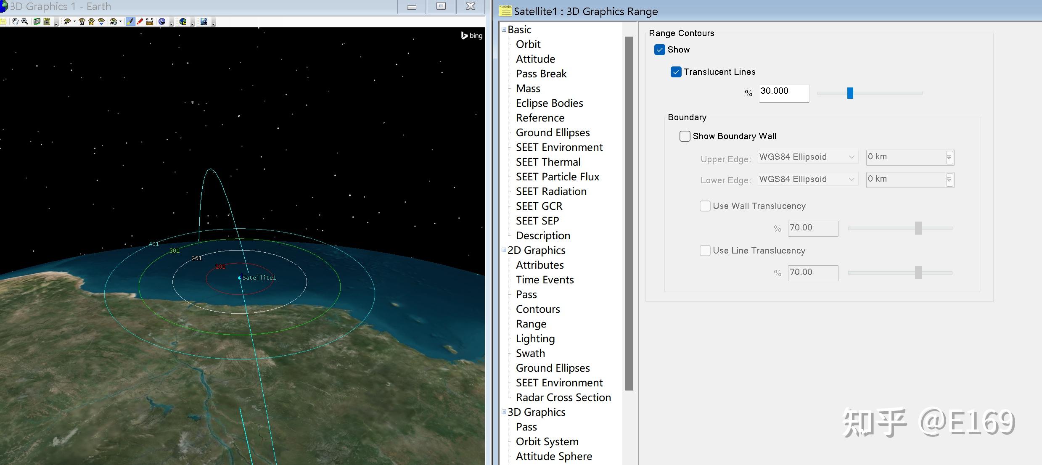Open the A-B ruler measure tool

point(150,21)
